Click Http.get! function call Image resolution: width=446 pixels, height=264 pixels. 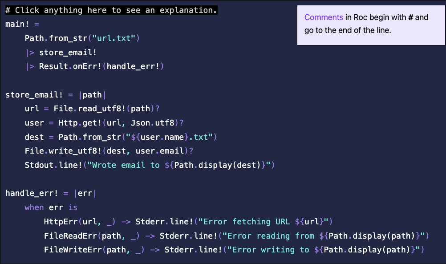tap(80, 123)
